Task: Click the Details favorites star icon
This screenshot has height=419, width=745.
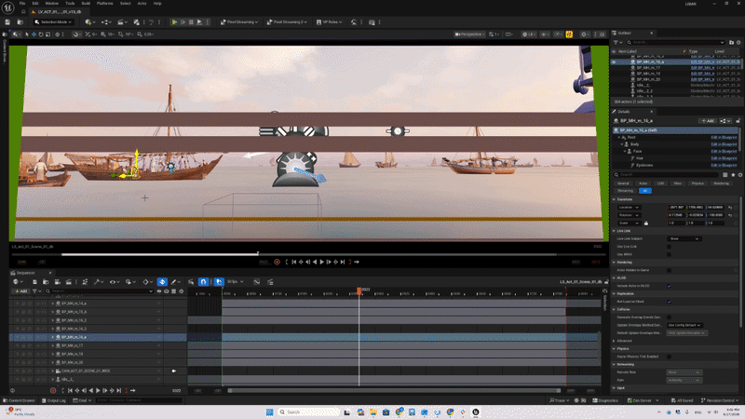Action: click(733, 175)
